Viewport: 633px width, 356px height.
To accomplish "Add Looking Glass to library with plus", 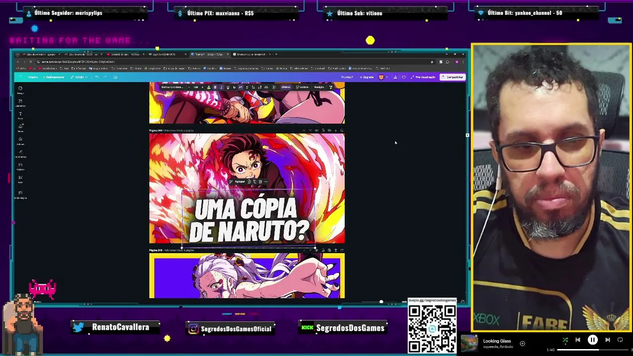I will point(522,343).
